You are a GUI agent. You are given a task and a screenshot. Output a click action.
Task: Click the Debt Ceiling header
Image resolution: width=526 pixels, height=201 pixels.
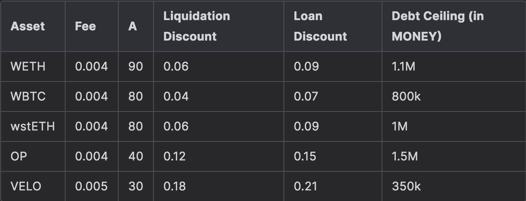pyautogui.click(x=437, y=26)
